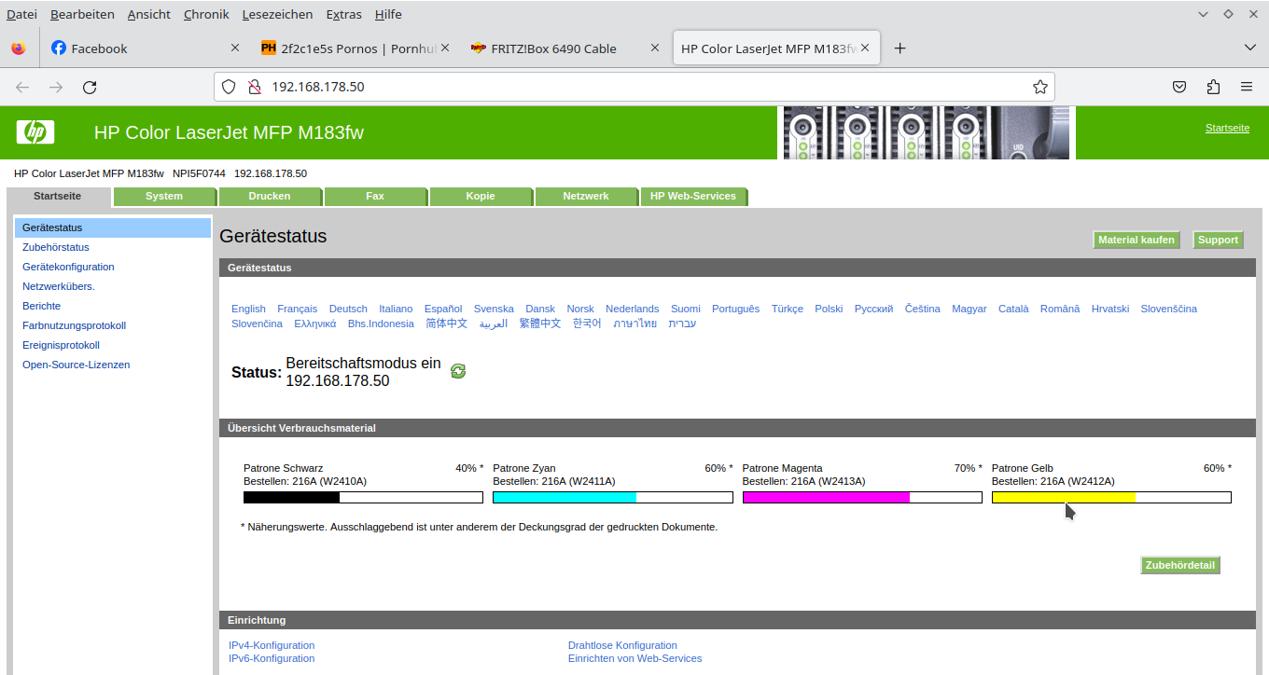Screen dimensions: 1269x675
Task: Open the Firefox hamburger application menu
Action: tap(1246, 87)
